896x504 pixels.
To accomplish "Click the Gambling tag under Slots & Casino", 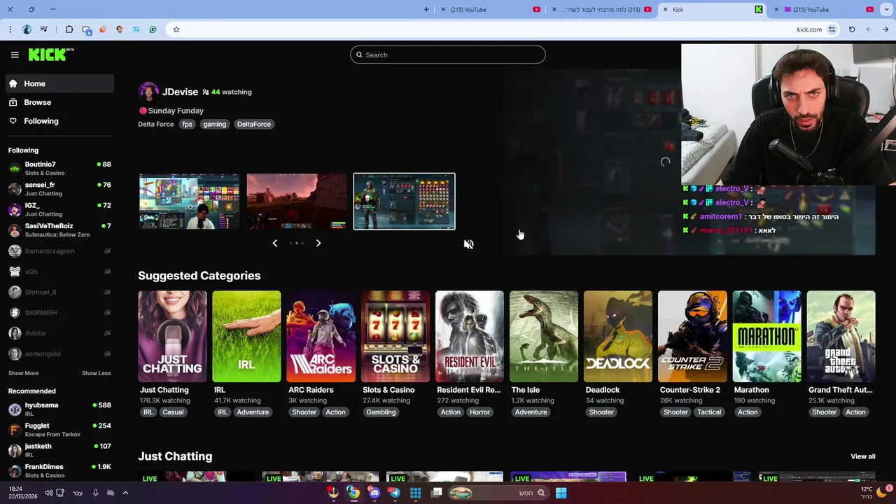I will (x=381, y=412).
